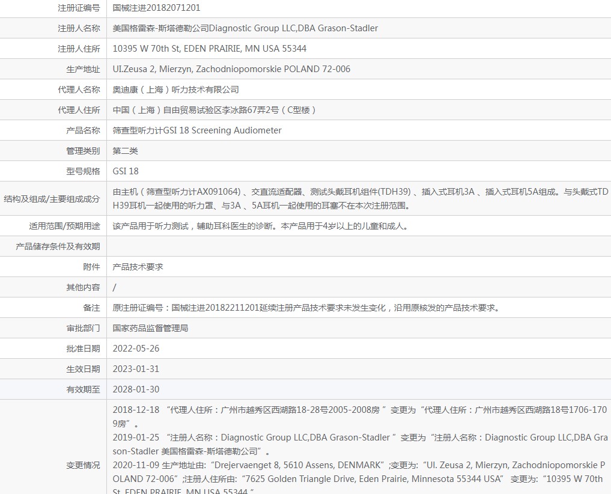Click the 适用范围/预期用途 label
Screen dimensions: 611x494
click(x=64, y=226)
